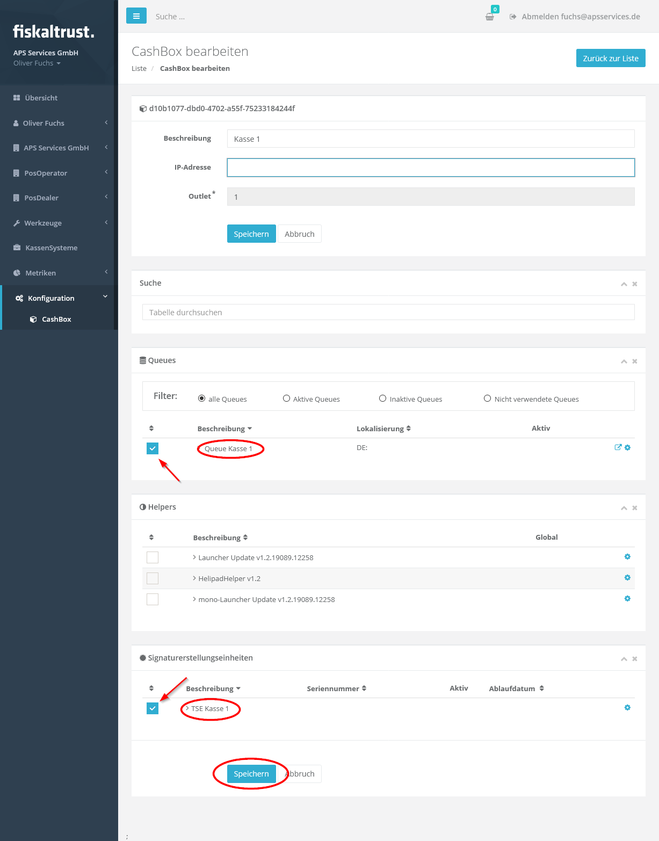Uncheck the Queue Kasse 1 checkbox
Screen dimensions: 659x841
[x=153, y=448]
